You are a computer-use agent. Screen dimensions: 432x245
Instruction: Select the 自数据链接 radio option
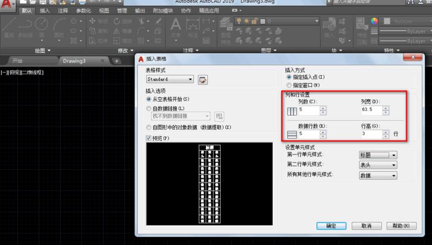click(x=149, y=109)
